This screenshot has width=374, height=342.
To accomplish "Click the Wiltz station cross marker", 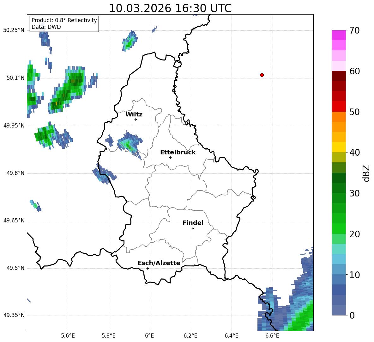I will pyautogui.click(x=136, y=120).
